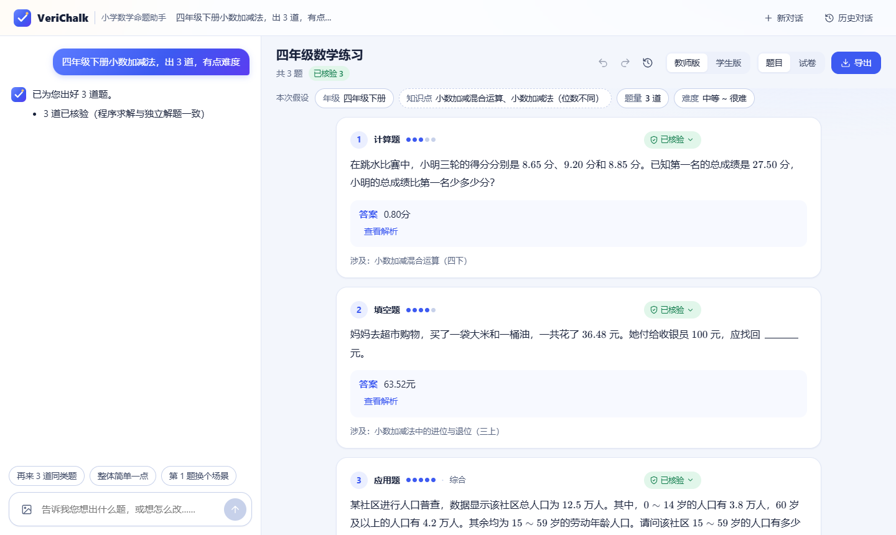Viewport: 896px width, 535px height.
Task: Click the assistant checkmark avatar icon
Action: pos(19,95)
